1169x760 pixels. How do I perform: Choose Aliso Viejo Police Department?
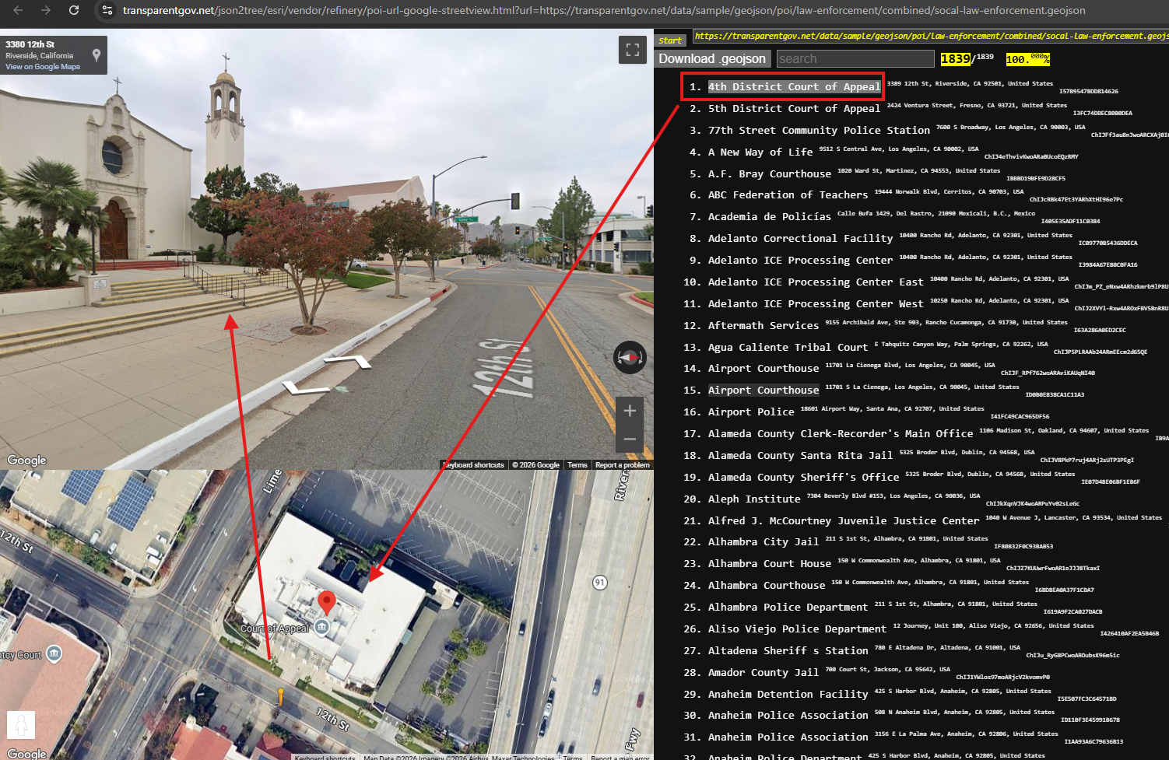click(x=797, y=629)
